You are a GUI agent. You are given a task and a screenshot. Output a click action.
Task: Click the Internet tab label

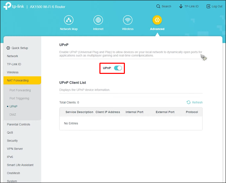click(x=98, y=29)
